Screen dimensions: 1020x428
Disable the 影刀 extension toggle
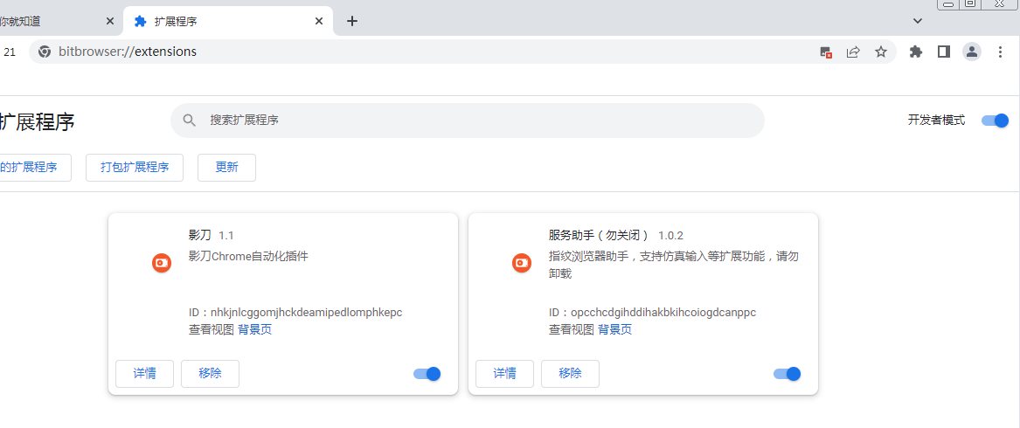tap(427, 374)
